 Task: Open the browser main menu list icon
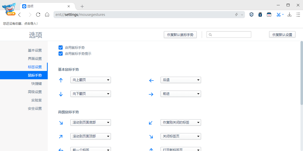click(x=298, y=15)
